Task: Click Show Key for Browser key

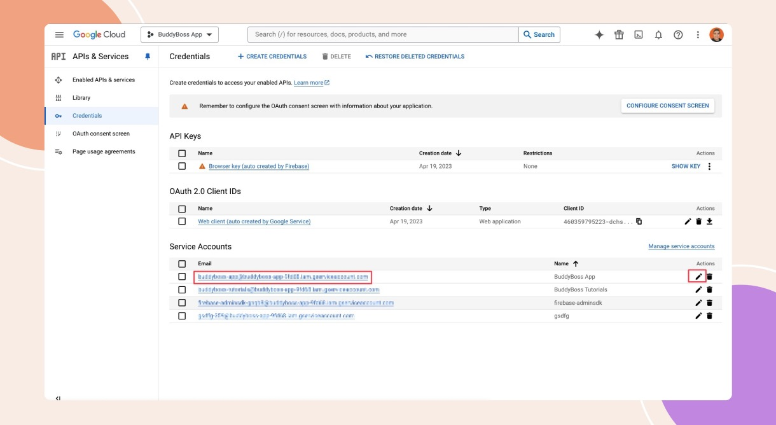Action: tap(686, 167)
